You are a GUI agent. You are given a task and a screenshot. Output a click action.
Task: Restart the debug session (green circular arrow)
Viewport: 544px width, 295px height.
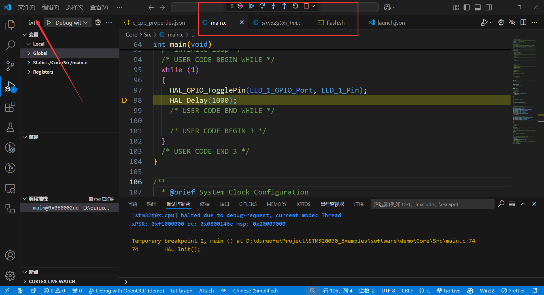(295, 6)
